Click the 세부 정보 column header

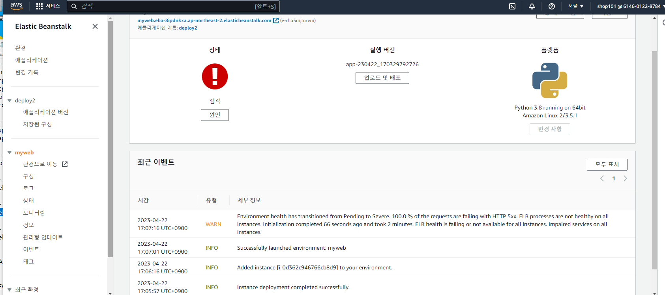coord(249,200)
